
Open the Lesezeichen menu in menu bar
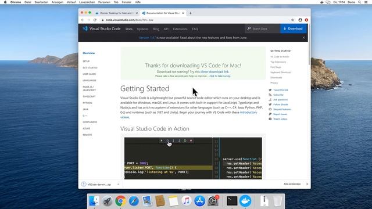point(87,2)
